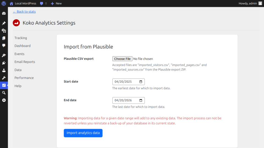
Task: Click 'The last date for which' hint
Action: click(x=139, y=107)
